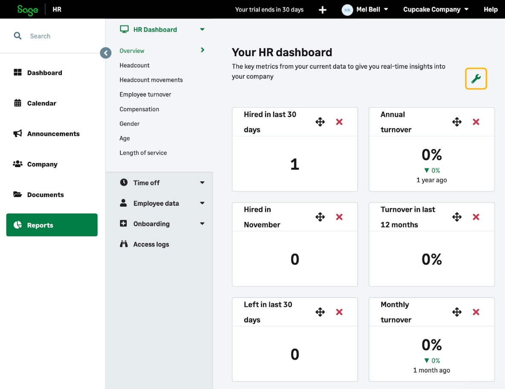Screen dimensions: 505x389
Task: Open dashboard customization with the wrench icon
Action: (x=476, y=78)
